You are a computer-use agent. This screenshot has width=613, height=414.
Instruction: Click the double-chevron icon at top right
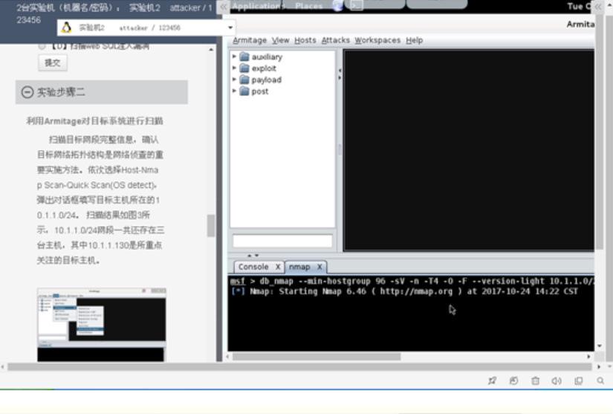coord(598,7)
